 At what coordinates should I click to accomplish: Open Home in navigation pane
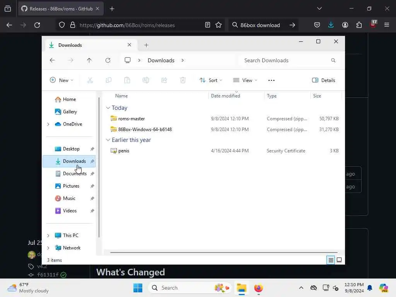click(69, 99)
